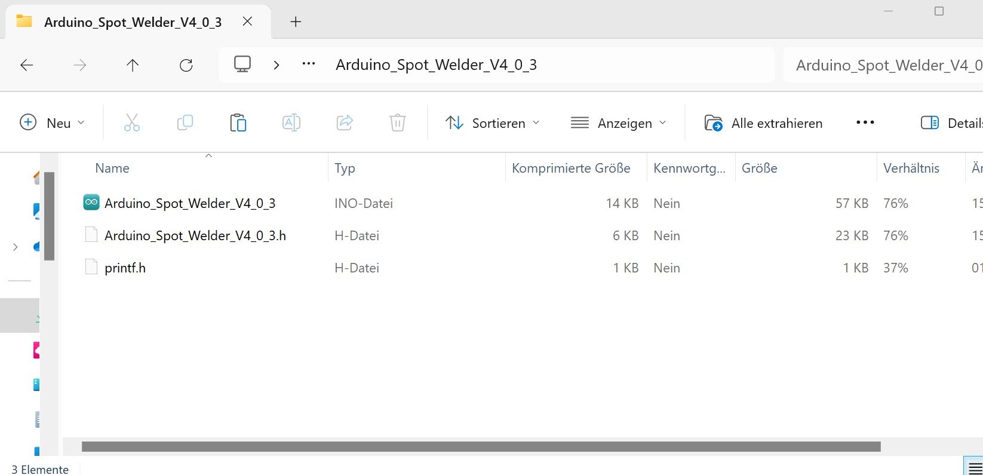This screenshot has width=983, height=475.
Task: Open the Sortieren dropdown
Action: click(x=493, y=123)
